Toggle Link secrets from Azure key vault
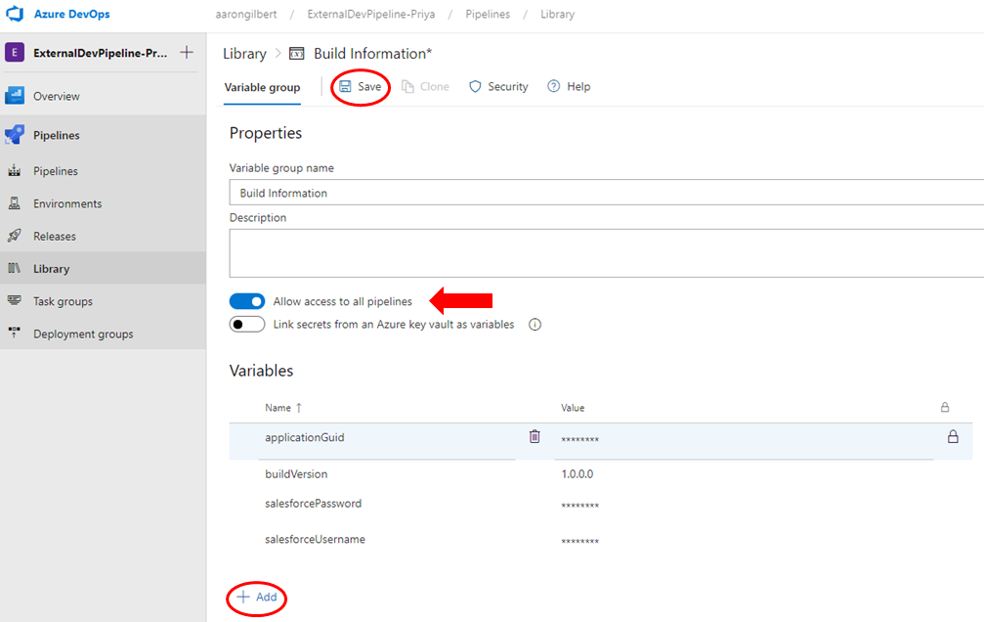The height and width of the screenshot is (622, 984). [x=247, y=324]
